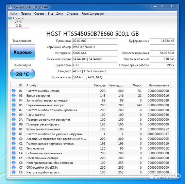Click raw value 00000003089
This screenshot has height=184, width=185.
coord(158,101)
